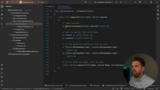Click the Build hammer icon in toolbar
The width and height of the screenshot is (160, 90).
coord(85,2)
